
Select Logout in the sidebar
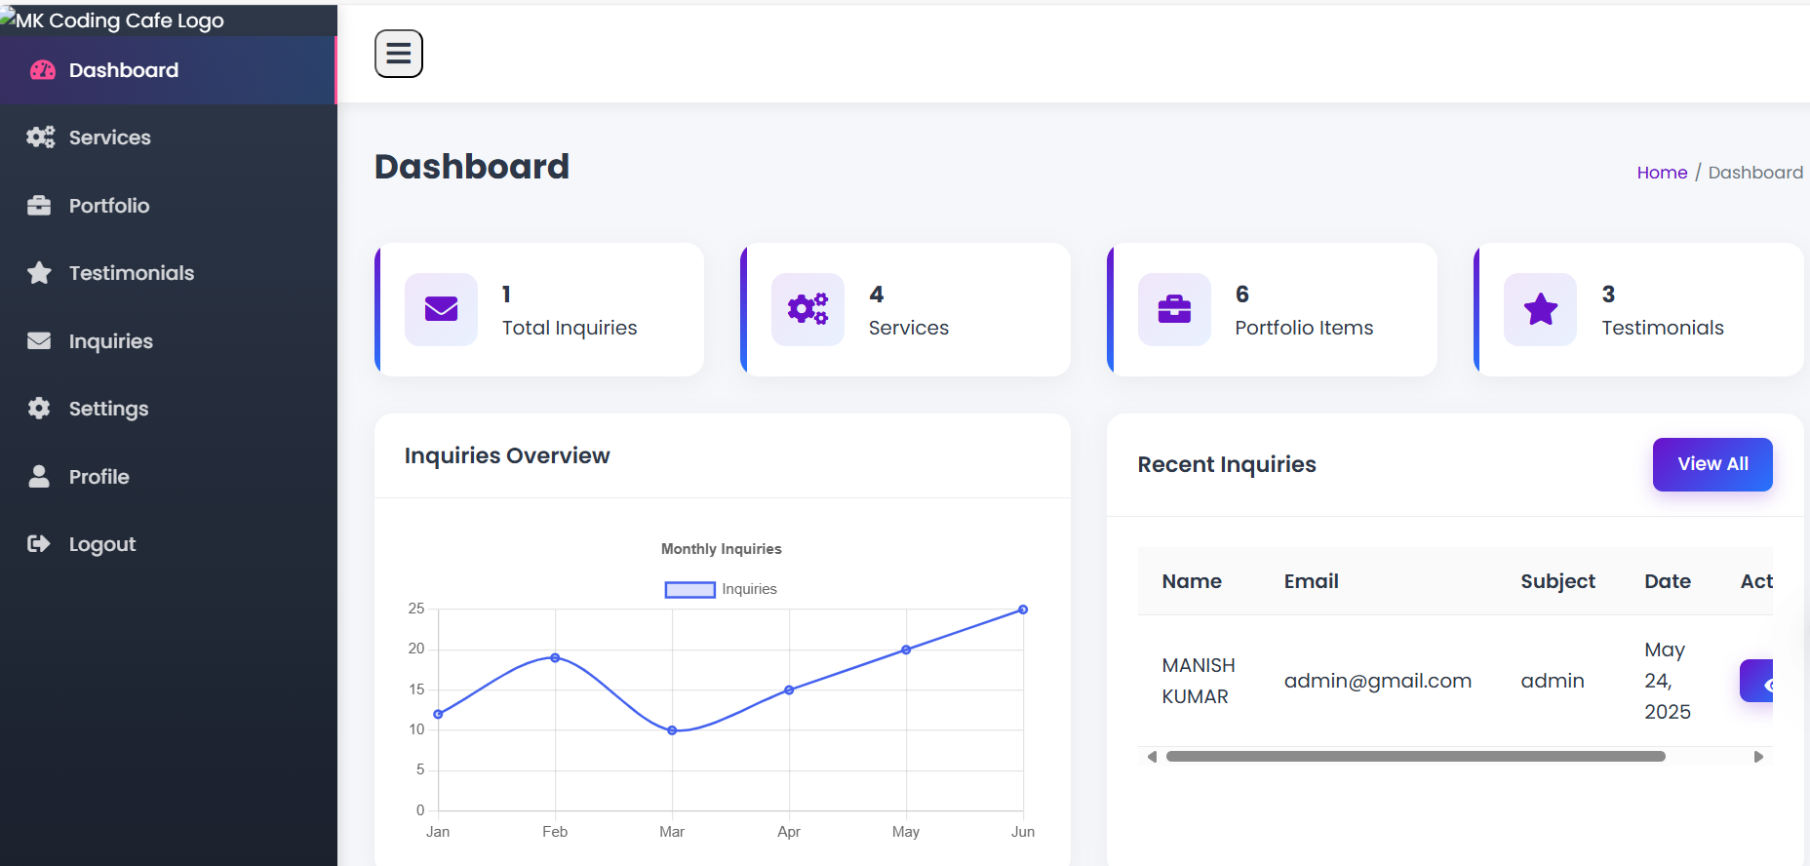pos(168,544)
